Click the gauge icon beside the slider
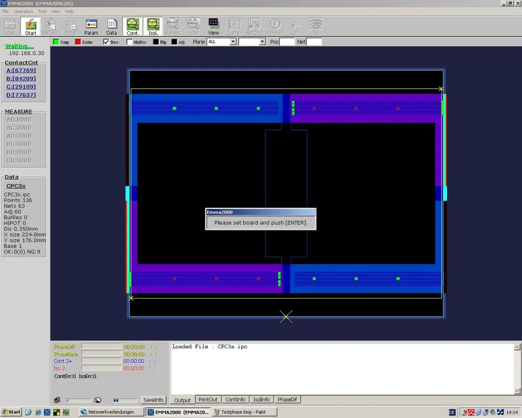The image size is (522, 418). pos(98,400)
